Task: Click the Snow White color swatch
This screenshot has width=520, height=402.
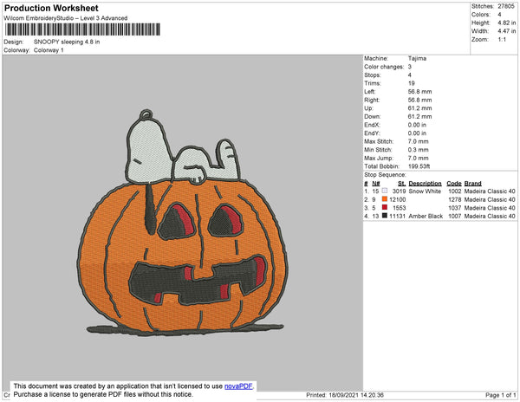Action: (x=385, y=191)
